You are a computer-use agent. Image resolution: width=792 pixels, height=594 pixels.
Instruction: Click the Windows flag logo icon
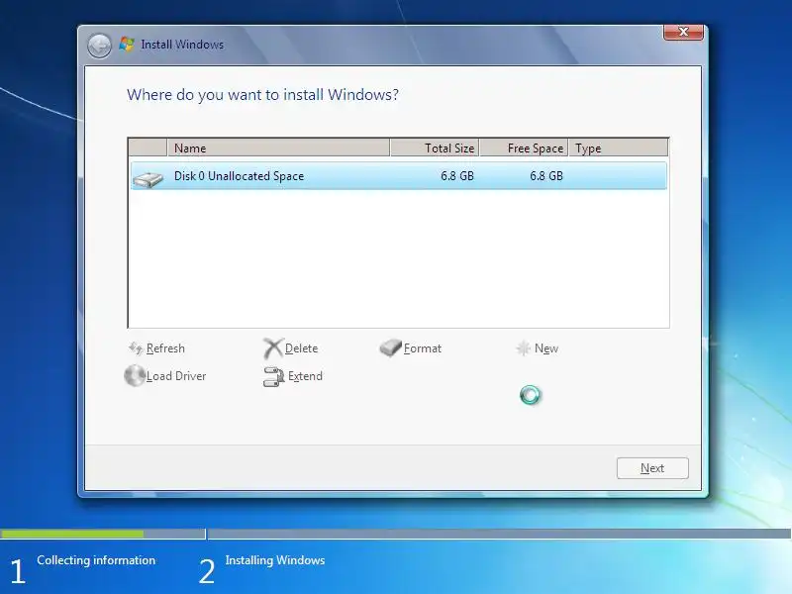[x=127, y=44]
